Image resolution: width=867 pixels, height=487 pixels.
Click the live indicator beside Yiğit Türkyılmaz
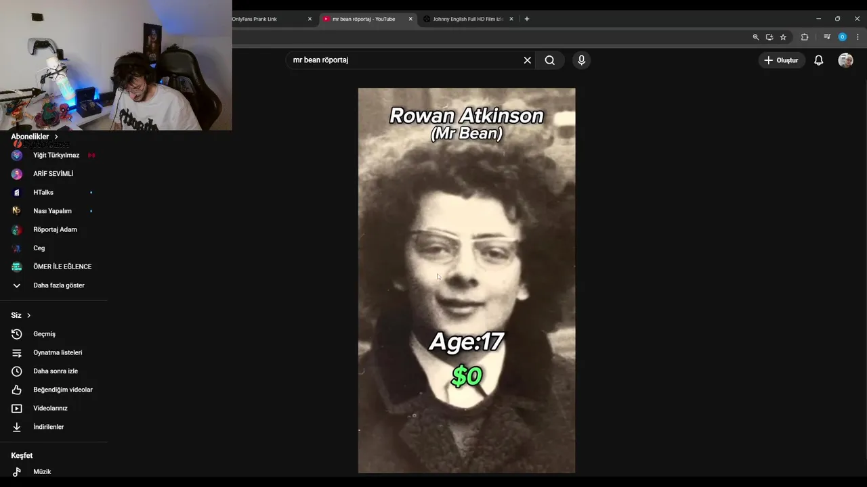[x=91, y=156]
